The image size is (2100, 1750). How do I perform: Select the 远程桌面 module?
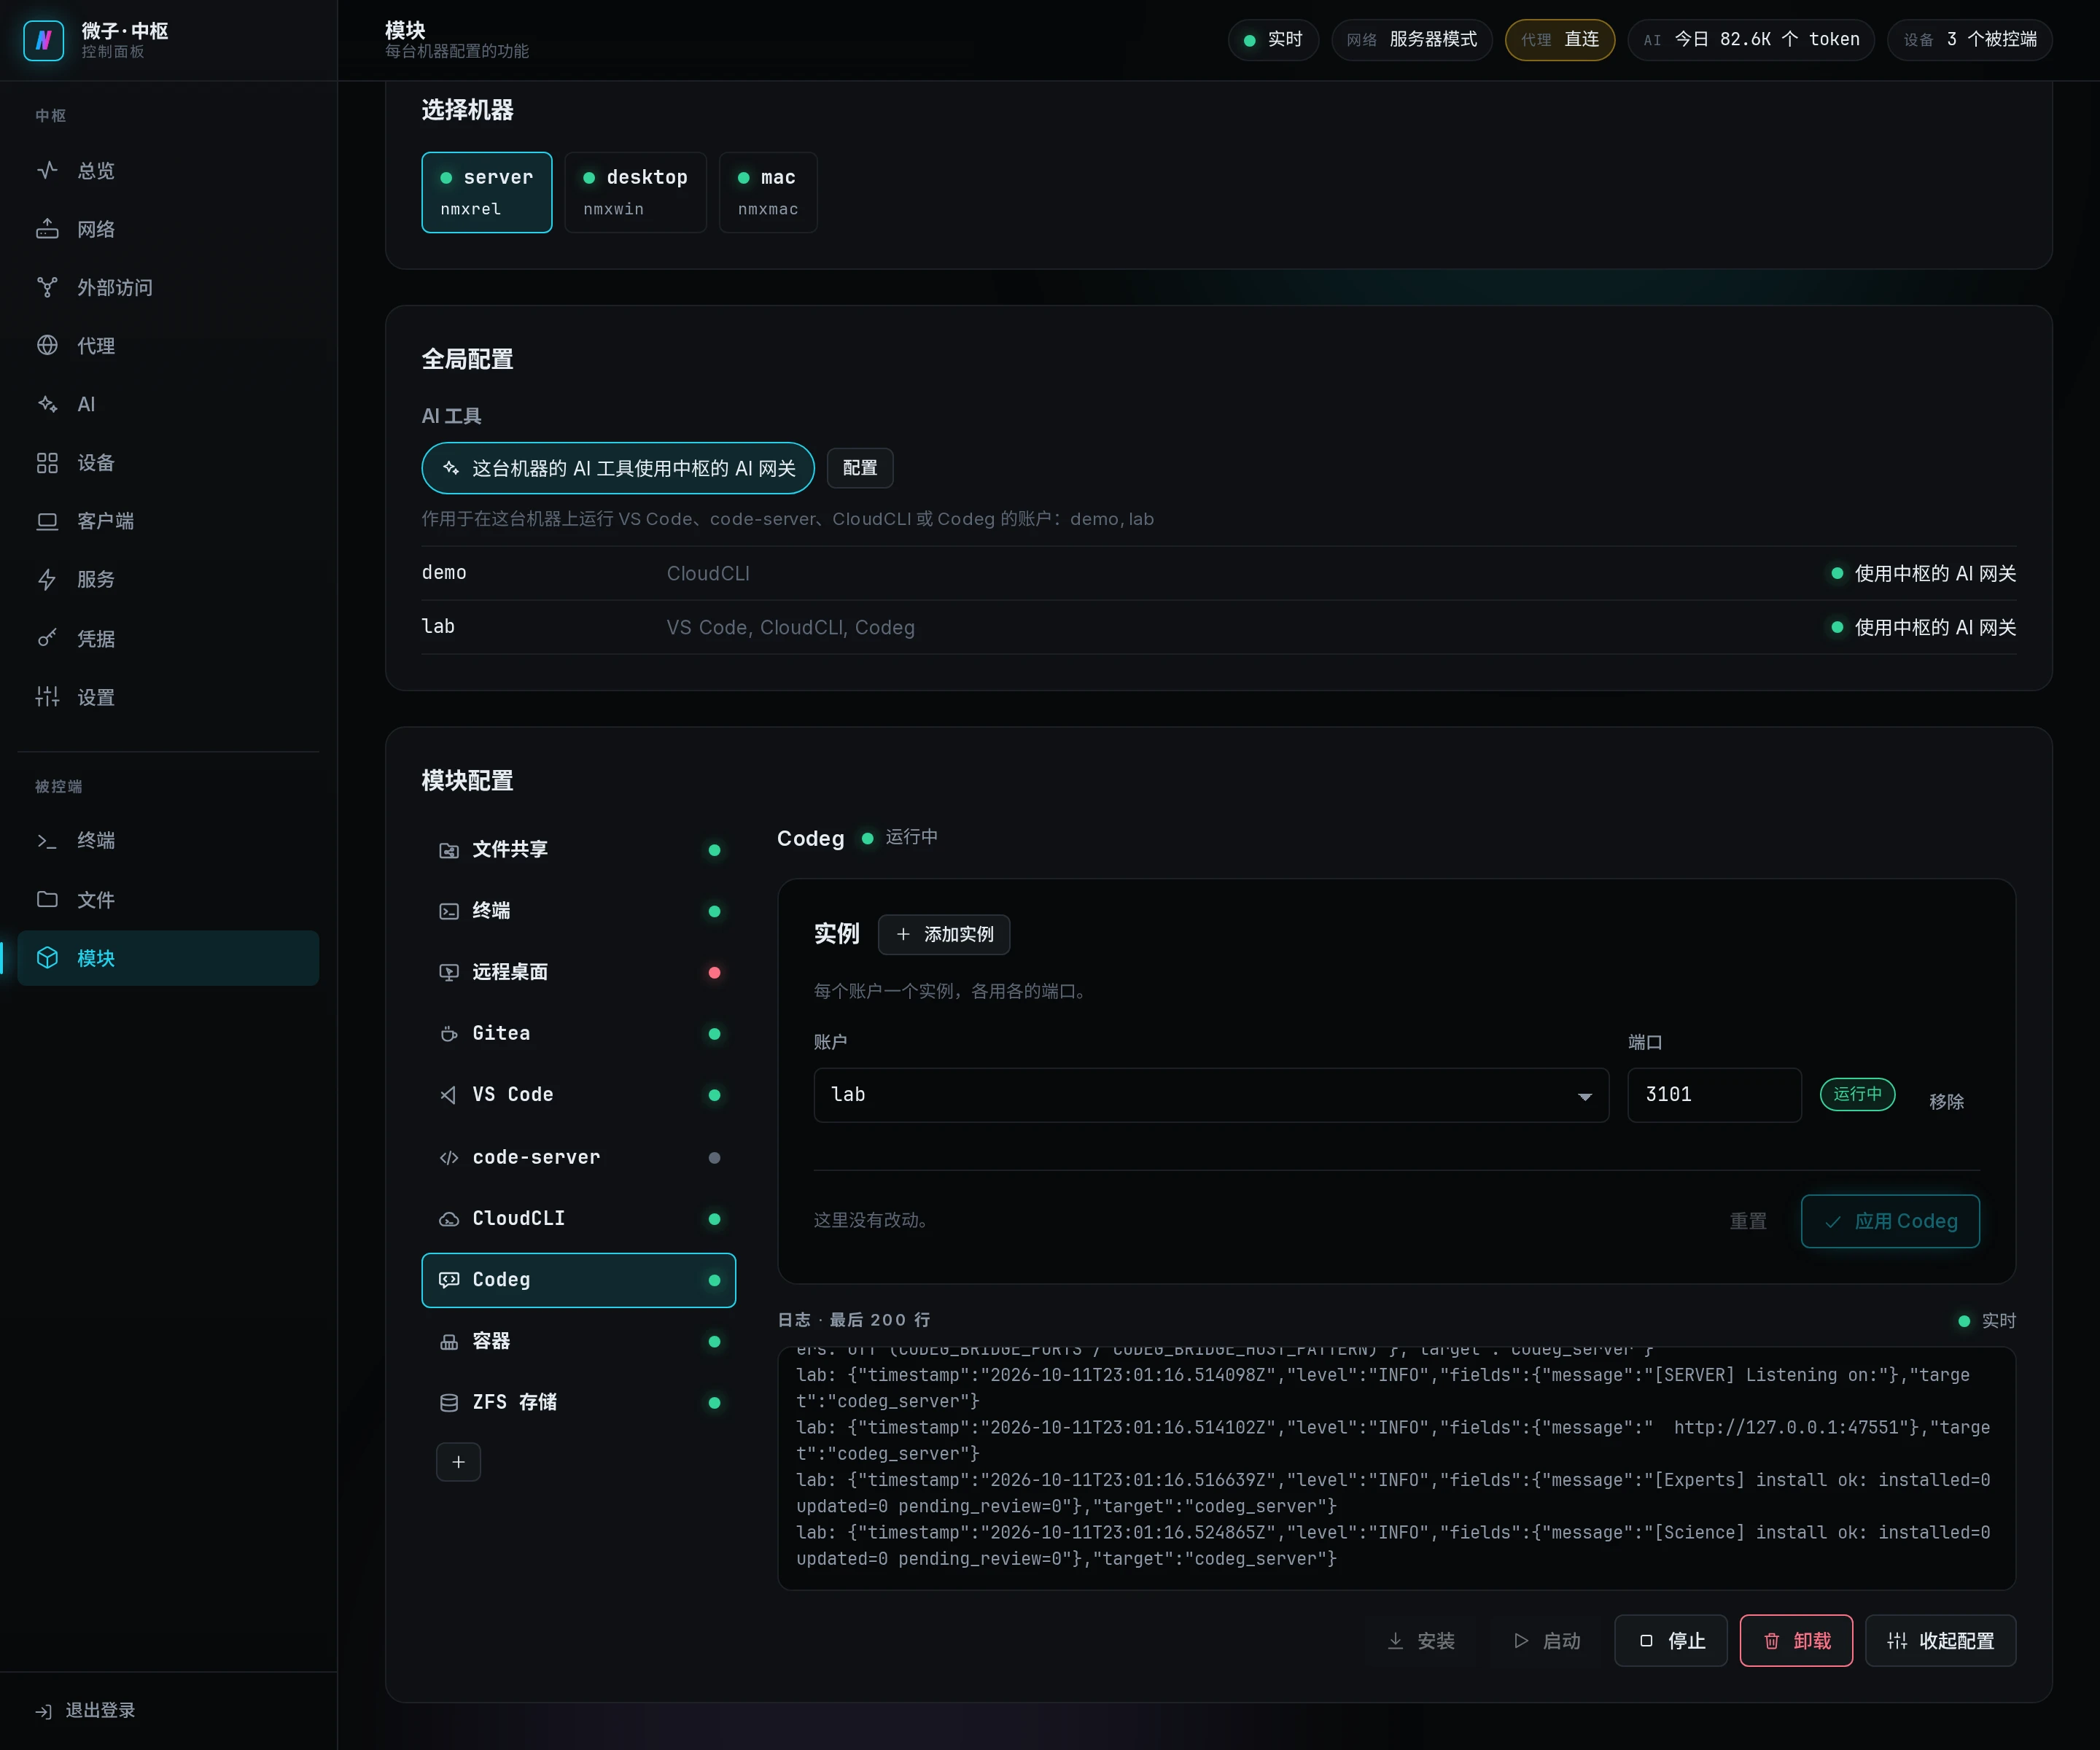(578, 972)
